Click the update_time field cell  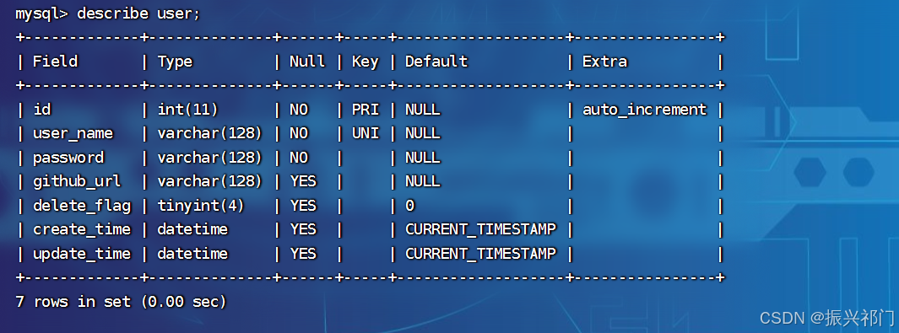(x=82, y=254)
